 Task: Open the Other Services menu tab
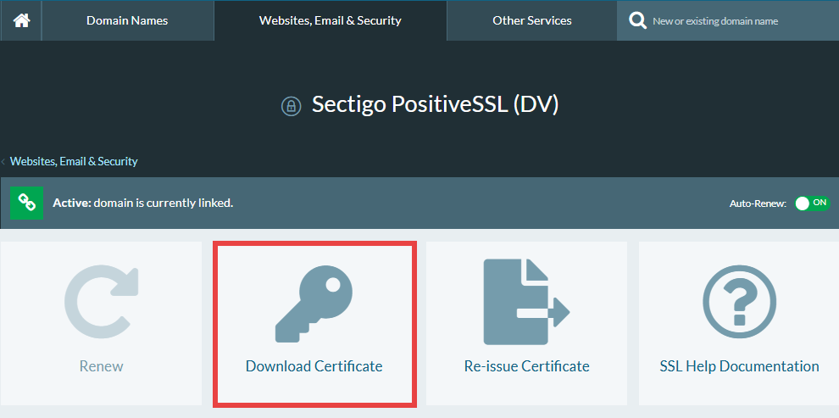[x=531, y=20]
